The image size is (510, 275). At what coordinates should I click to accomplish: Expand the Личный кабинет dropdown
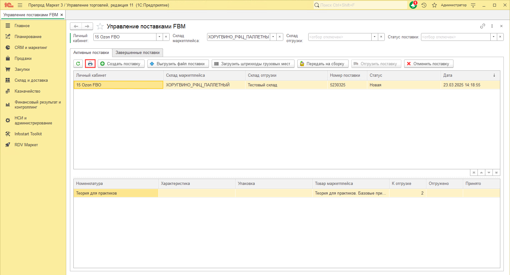pyautogui.click(x=159, y=37)
